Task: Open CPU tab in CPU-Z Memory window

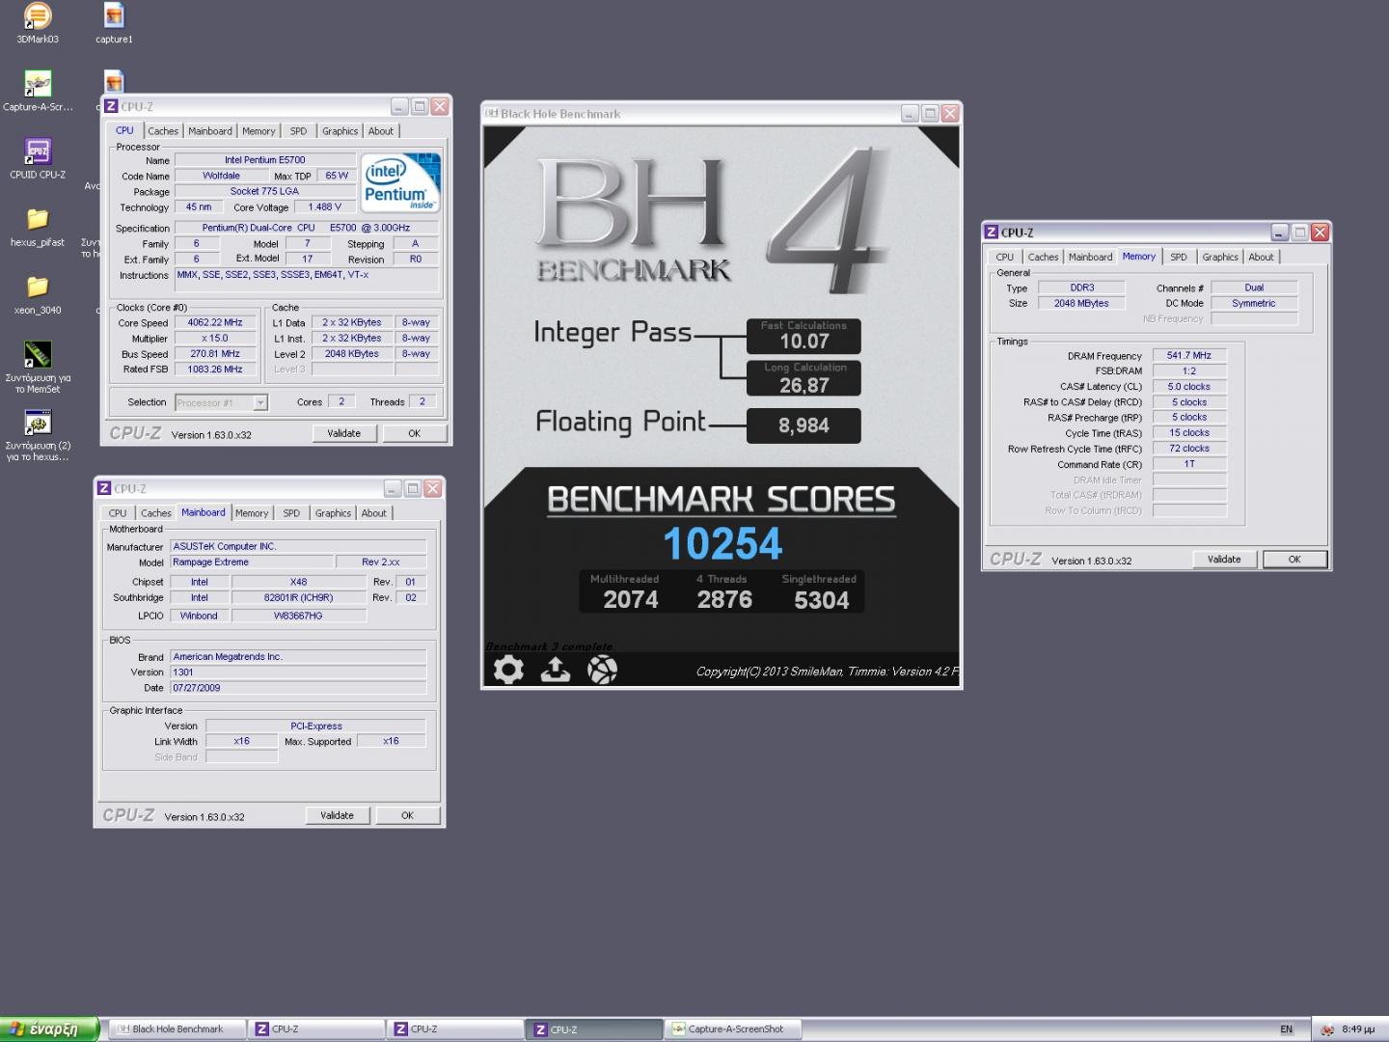Action: (1005, 257)
